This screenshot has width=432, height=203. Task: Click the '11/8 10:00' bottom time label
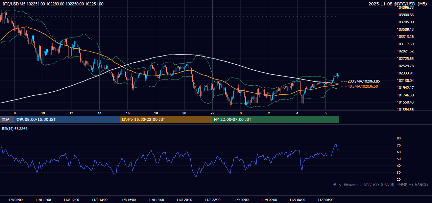tap(43, 200)
